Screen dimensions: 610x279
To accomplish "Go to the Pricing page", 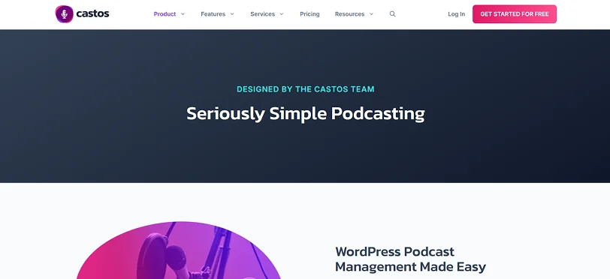I will (310, 14).
